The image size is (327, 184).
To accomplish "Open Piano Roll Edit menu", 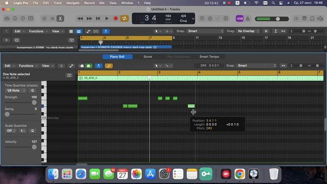I will (x=9, y=66).
